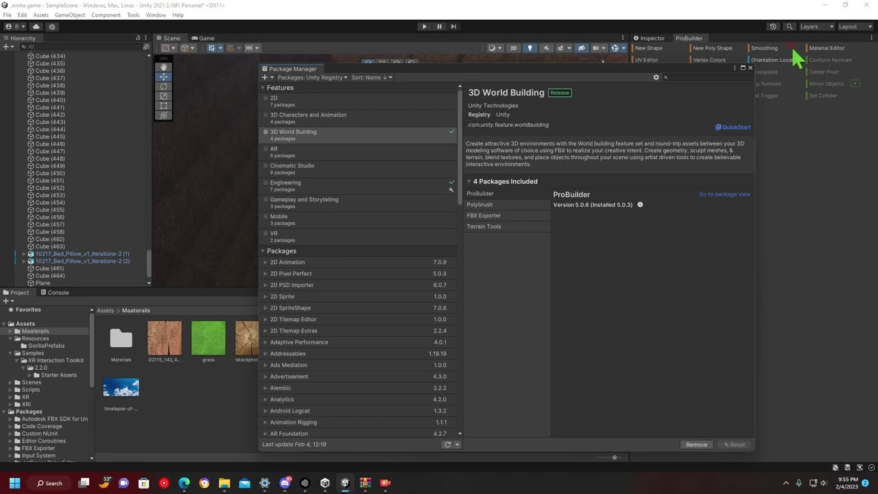This screenshot has width=878, height=494.
Task: Open add package plus dropdown
Action: [x=267, y=78]
